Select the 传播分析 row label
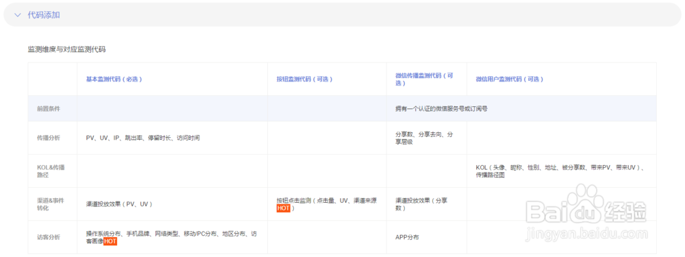The image size is (685, 257). [49, 138]
